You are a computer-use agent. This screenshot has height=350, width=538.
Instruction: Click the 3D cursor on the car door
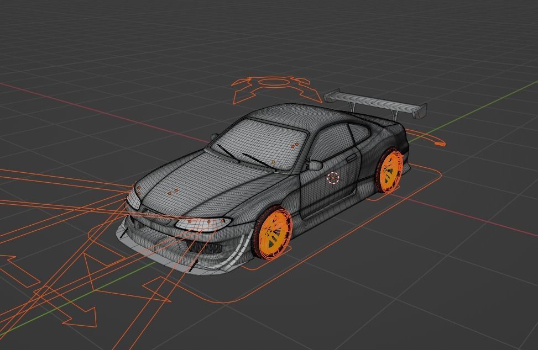[x=333, y=177]
